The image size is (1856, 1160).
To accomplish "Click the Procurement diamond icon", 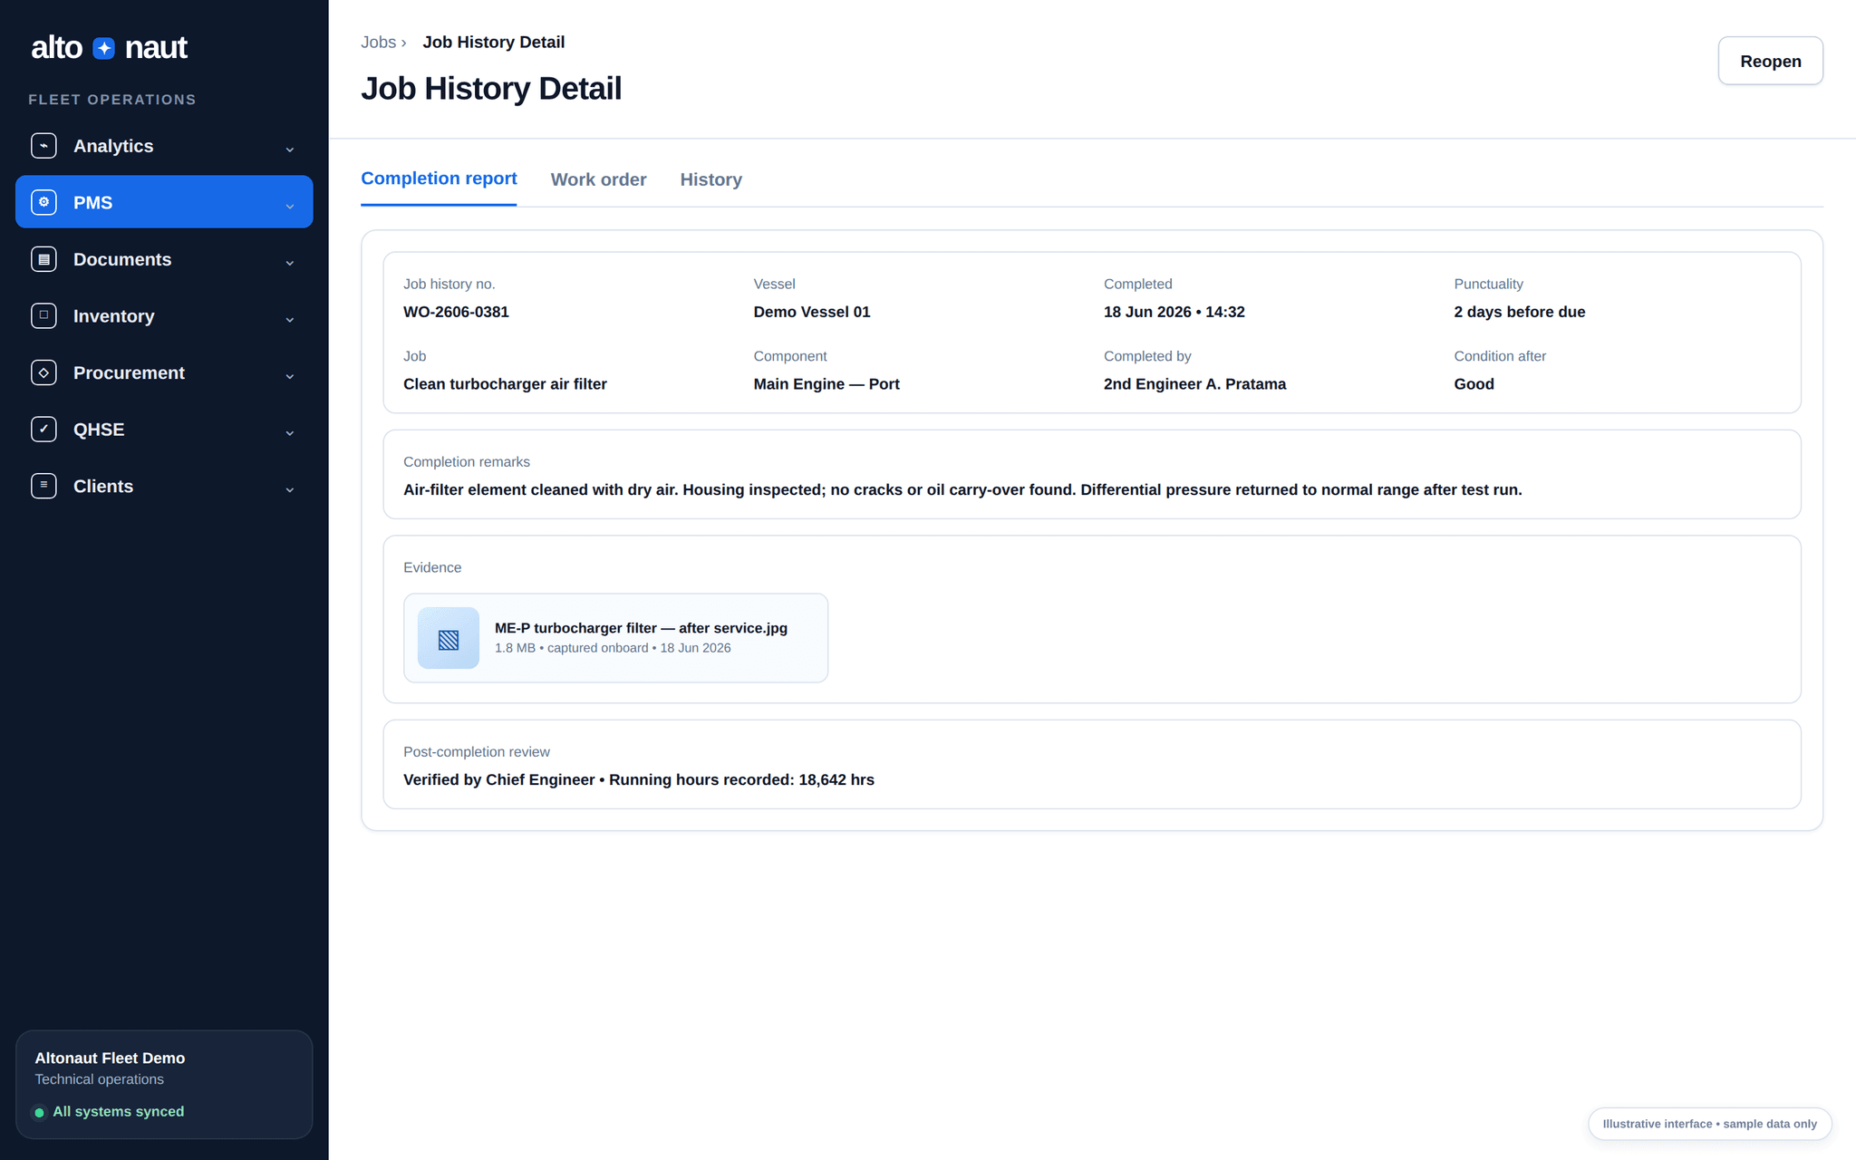I will [x=43, y=372].
